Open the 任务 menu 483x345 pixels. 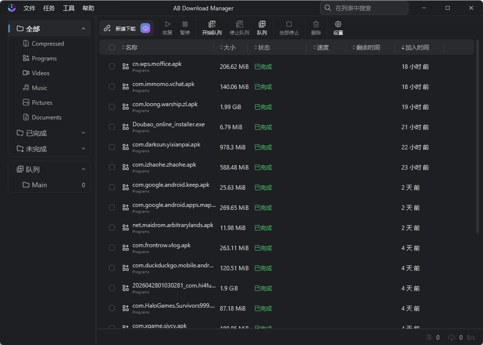(49, 8)
